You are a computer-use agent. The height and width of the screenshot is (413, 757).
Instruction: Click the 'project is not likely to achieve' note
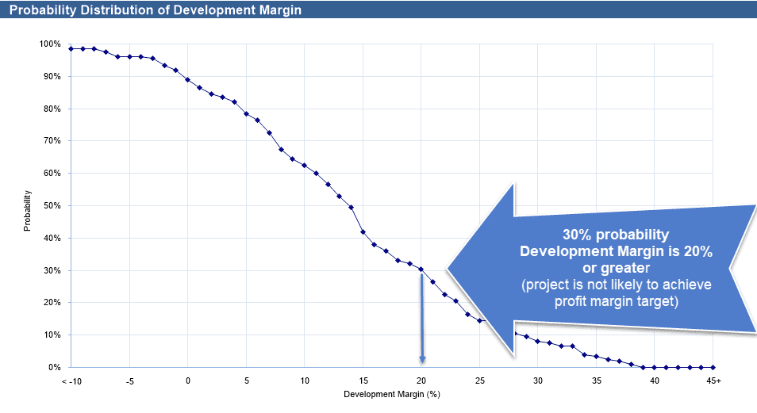(x=616, y=285)
